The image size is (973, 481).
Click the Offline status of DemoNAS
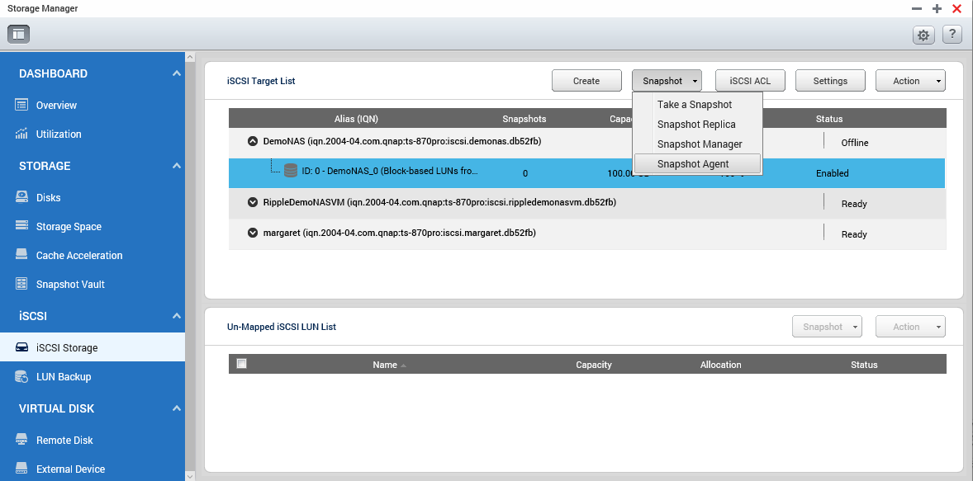[x=855, y=143]
